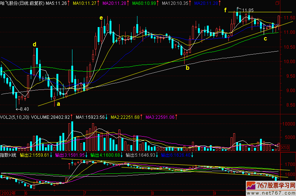Viewport: 296px width, 196px height.
Task: Click the yellow peak label 'f'
Action: [x=225, y=10]
